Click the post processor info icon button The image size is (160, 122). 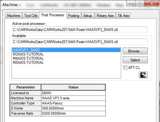pyautogui.click(x=143, y=75)
